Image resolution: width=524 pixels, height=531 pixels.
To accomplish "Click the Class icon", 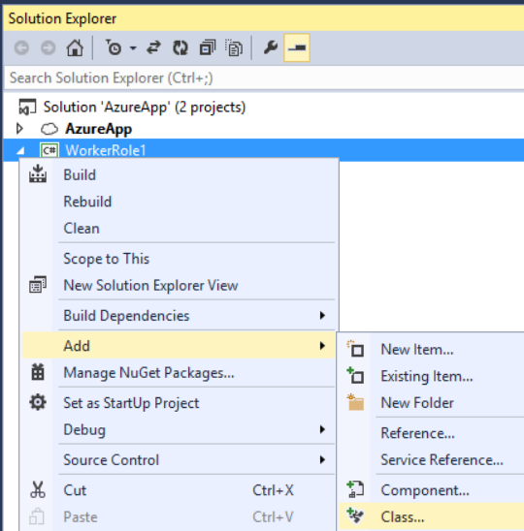I will [x=355, y=516].
